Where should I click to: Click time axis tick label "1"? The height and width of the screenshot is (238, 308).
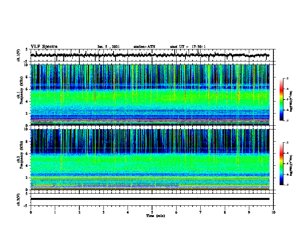(55, 212)
